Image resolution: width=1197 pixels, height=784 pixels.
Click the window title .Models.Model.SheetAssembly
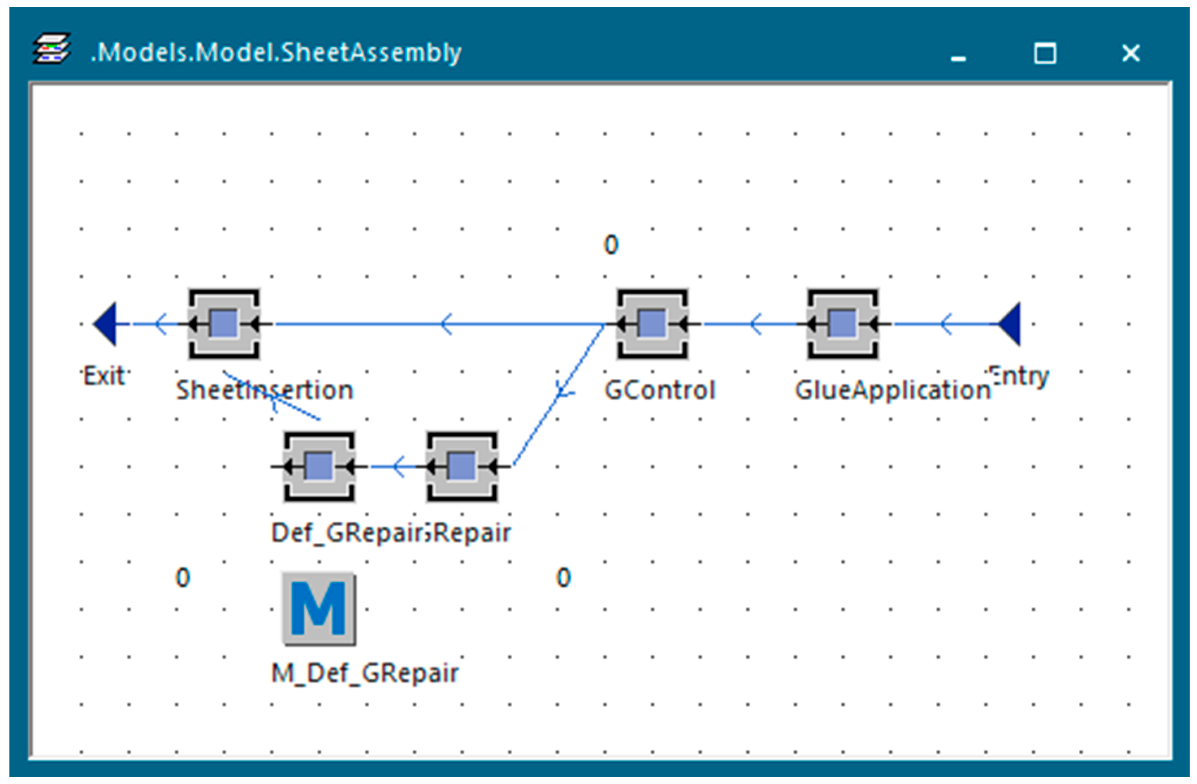(x=275, y=52)
